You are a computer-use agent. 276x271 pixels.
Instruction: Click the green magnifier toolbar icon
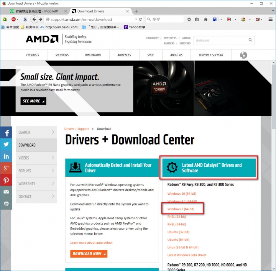pyautogui.click(x=5, y=19)
